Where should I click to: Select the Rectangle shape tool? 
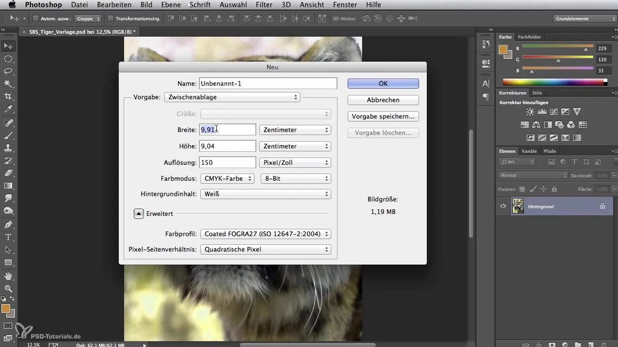tap(8, 263)
